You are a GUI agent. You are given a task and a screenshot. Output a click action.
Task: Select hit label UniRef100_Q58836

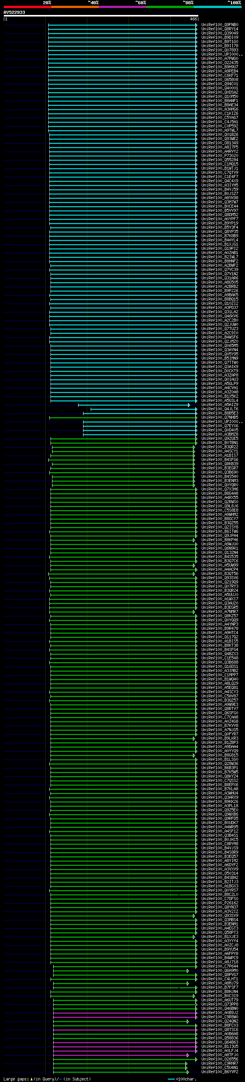coord(219,1038)
